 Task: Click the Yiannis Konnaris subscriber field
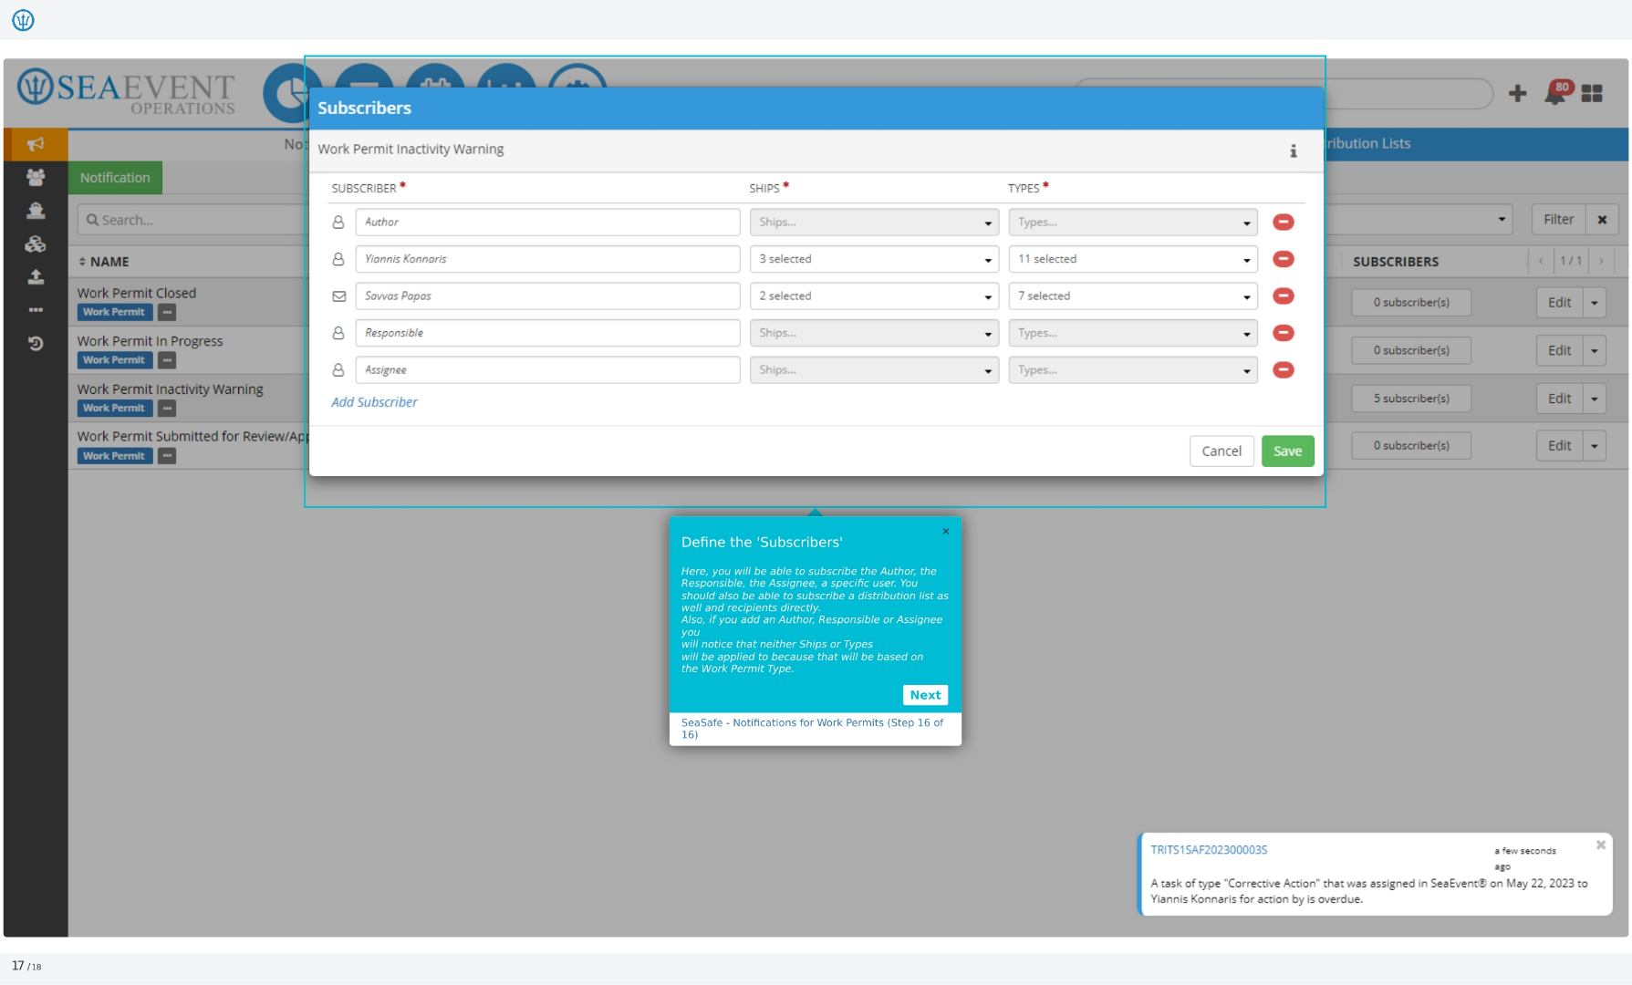[547, 259]
